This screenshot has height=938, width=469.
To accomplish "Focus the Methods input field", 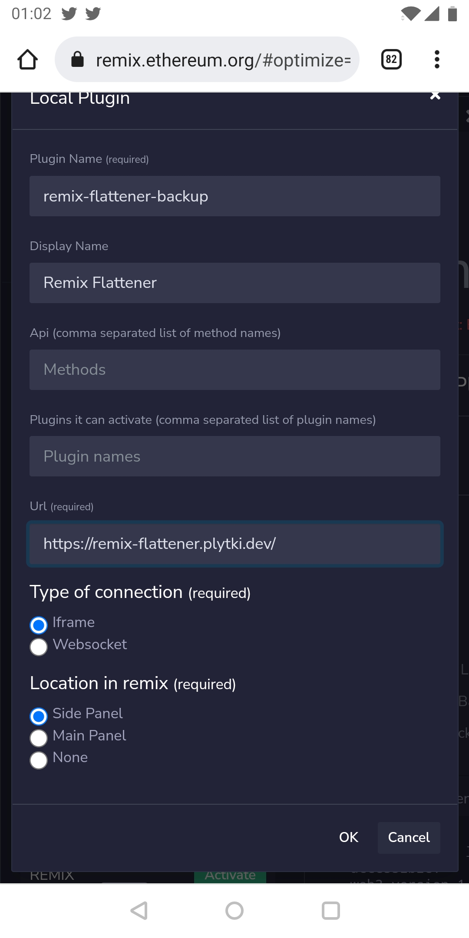I will (234, 370).
